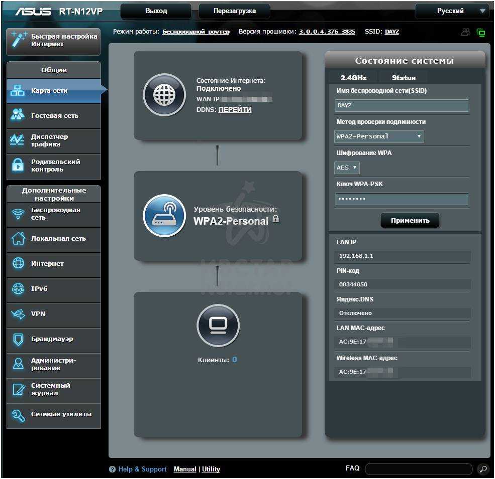
Task: Switch to the Status tab
Action: pos(403,78)
